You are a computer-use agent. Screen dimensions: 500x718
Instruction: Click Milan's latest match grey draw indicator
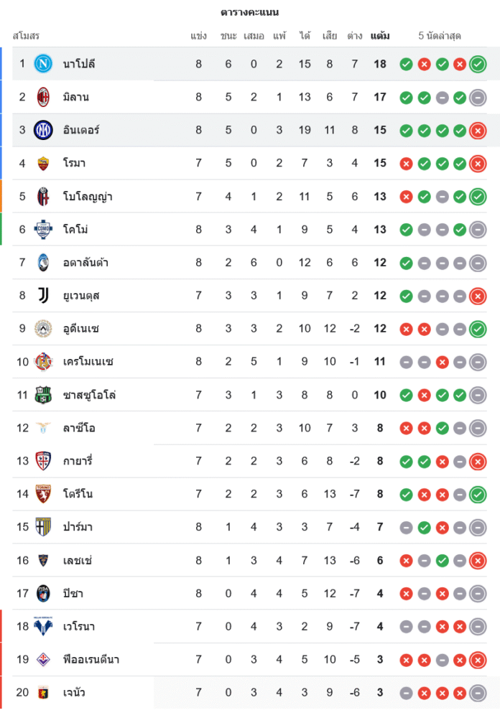click(x=478, y=98)
